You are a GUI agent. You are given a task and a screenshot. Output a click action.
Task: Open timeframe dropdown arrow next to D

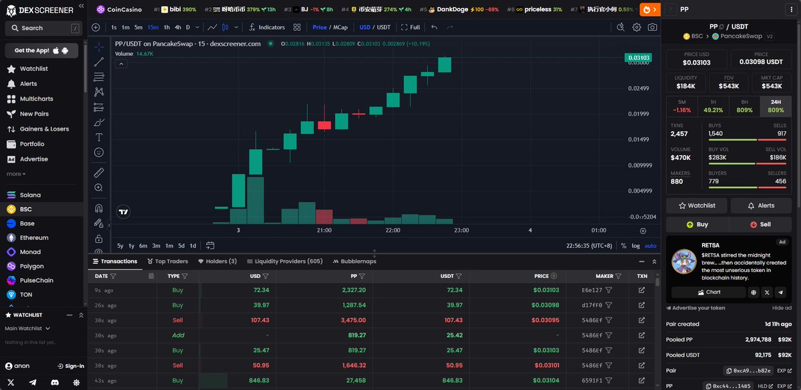198,27
